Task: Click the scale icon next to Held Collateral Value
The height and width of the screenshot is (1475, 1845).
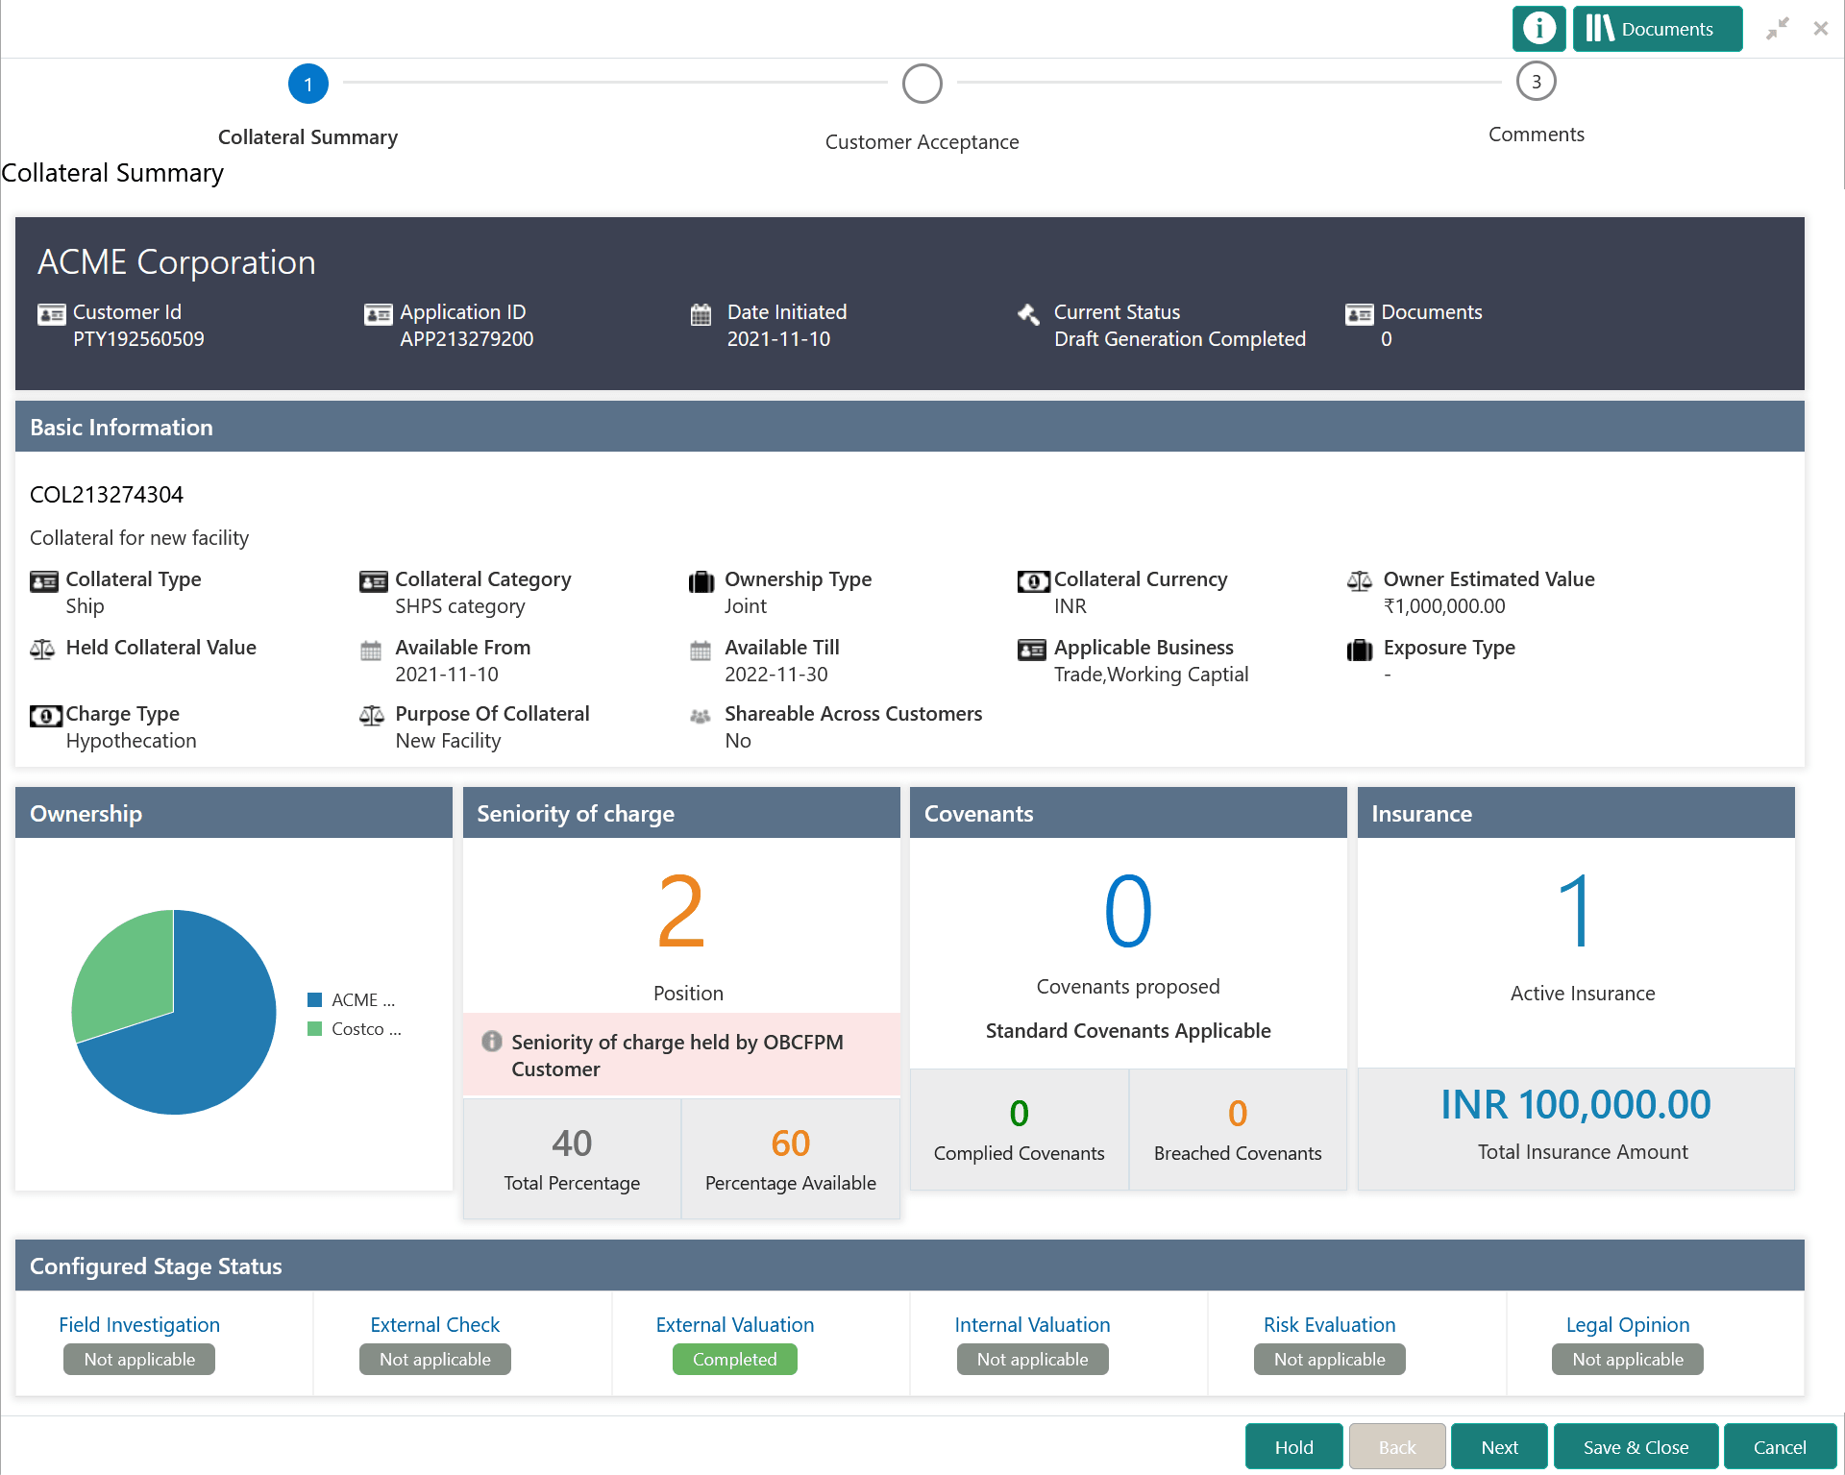Action: pos(42,650)
